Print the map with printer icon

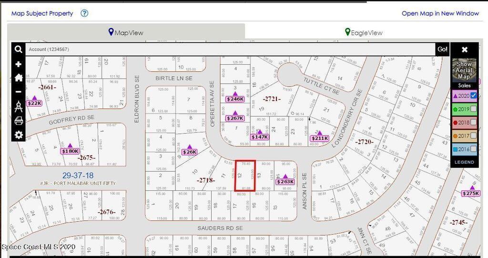[18, 120]
